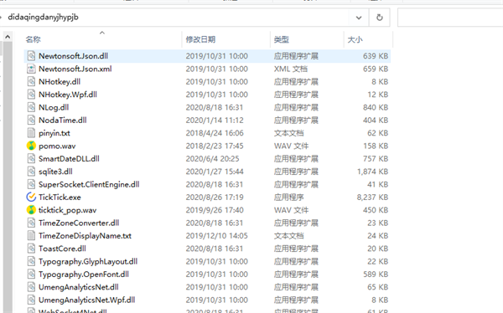503x313 pixels.
Task: Select the file name NodaTime.dll
Action: (63, 120)
